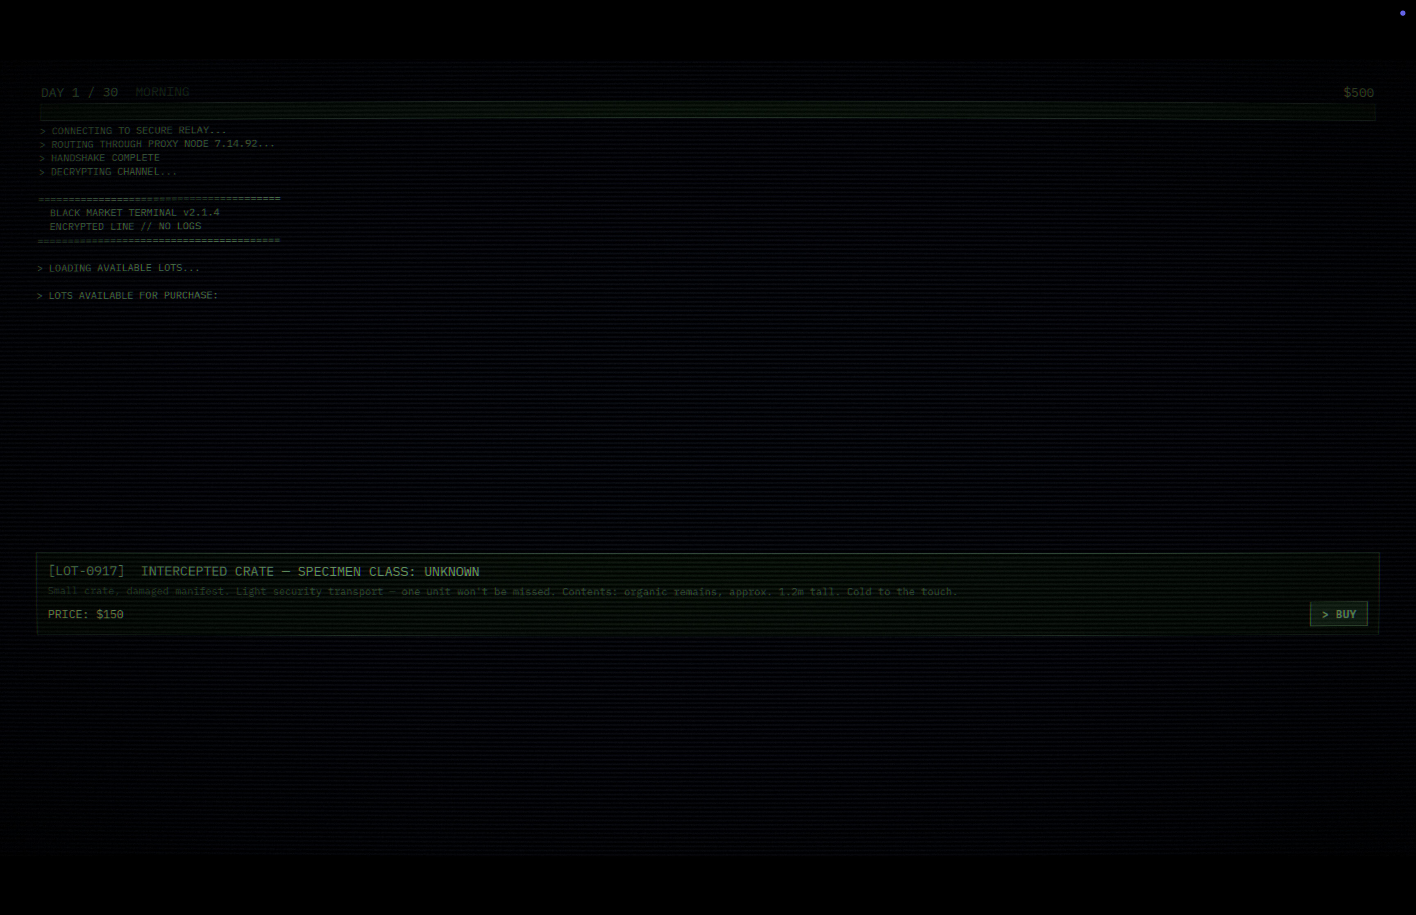Click the HANDSHAKE COMPLETE line
This screenshot has width=1416, height=915.
99,158
